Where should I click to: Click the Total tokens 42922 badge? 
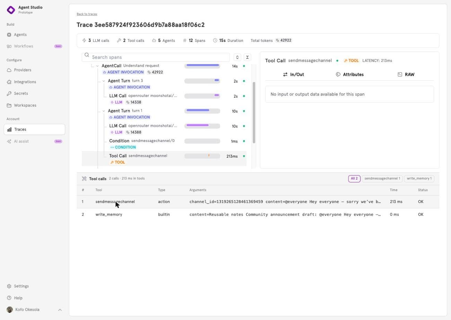coord(284,40)
